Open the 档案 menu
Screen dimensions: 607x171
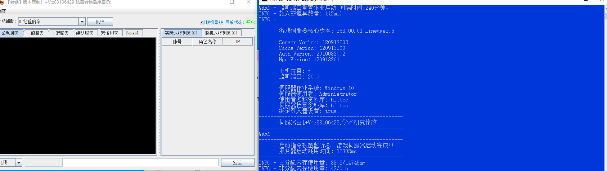click(3, 11)
